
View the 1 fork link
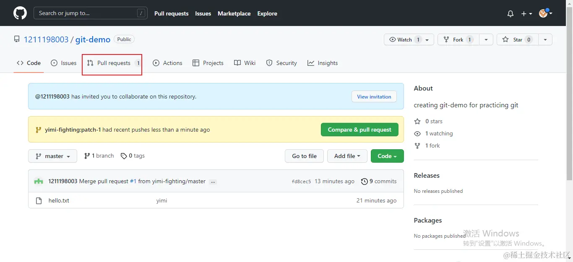point(427,145)
